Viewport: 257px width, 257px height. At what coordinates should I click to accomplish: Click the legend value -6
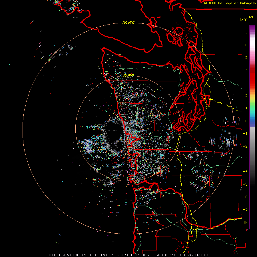(245, 197)
